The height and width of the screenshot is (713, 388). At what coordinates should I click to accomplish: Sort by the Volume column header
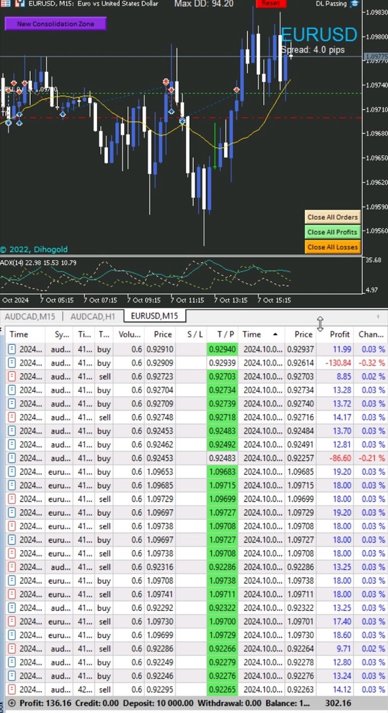click(x=129, y=335)
